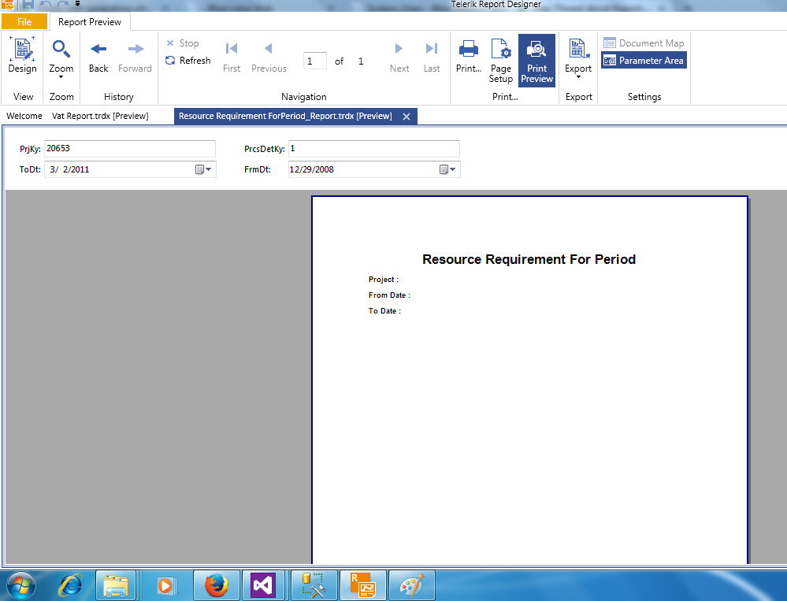Open Paint from taskbar

click(411, 585)
